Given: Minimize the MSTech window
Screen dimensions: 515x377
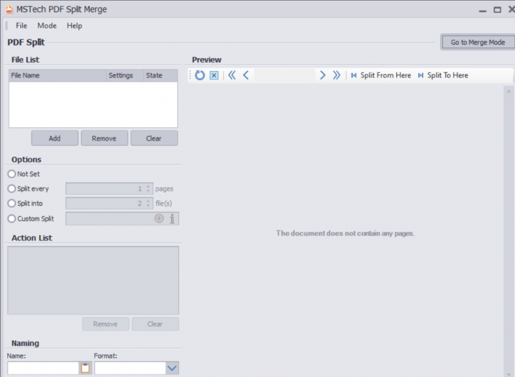Looking at the screenshot, I should 483,10.
